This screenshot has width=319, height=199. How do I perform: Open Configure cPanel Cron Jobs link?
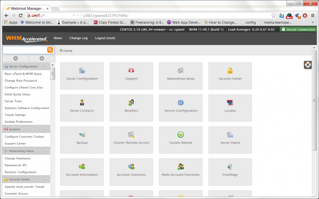click(x=24, y=87)
